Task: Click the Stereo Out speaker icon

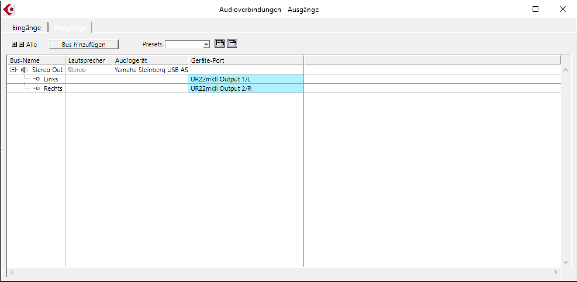Action: coord(24,70)
